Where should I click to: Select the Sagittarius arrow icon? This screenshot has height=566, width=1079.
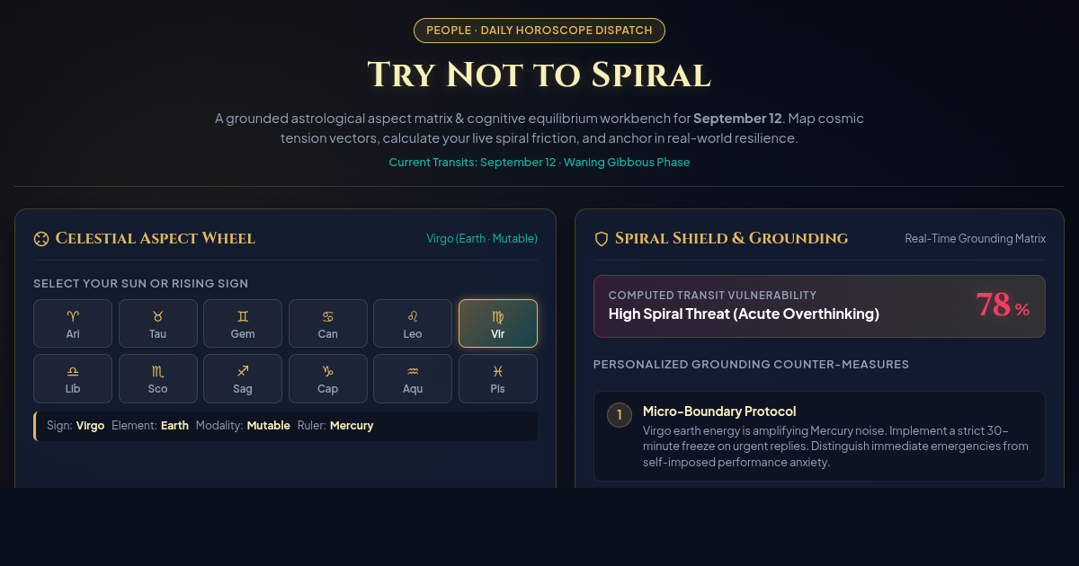pos(243,371)
